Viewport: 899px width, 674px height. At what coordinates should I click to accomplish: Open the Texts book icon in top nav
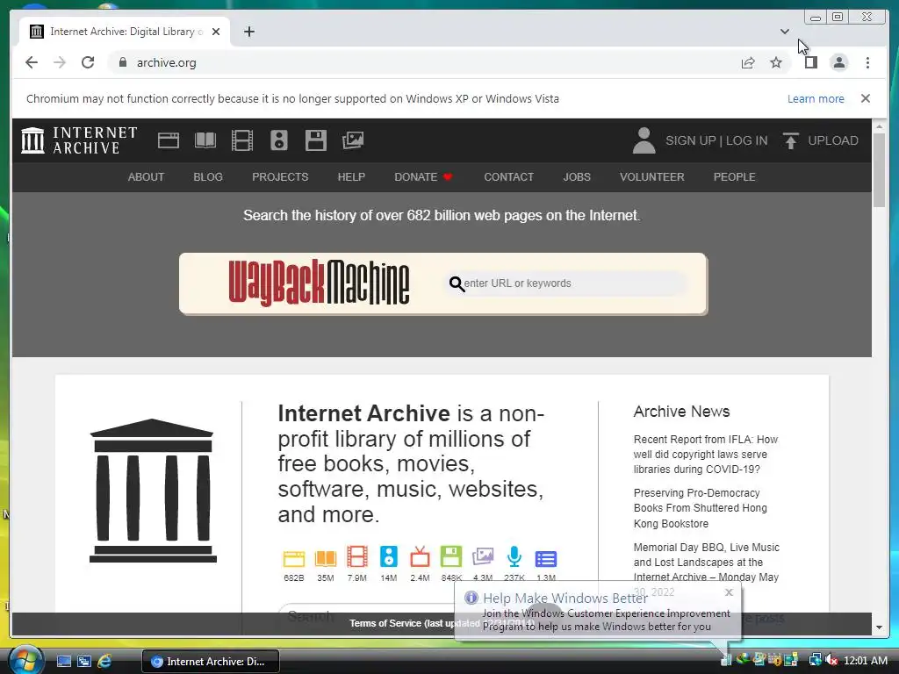(205, 140)
